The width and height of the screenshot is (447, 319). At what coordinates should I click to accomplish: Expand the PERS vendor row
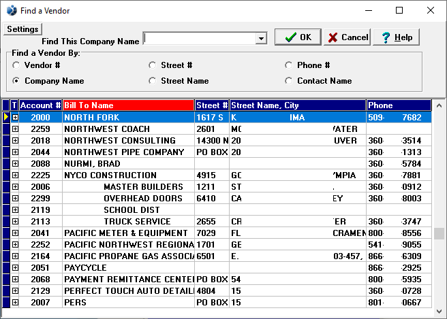pos(15,303)
